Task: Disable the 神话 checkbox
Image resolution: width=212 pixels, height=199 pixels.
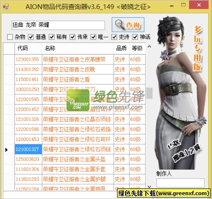Action: point(135,37)
